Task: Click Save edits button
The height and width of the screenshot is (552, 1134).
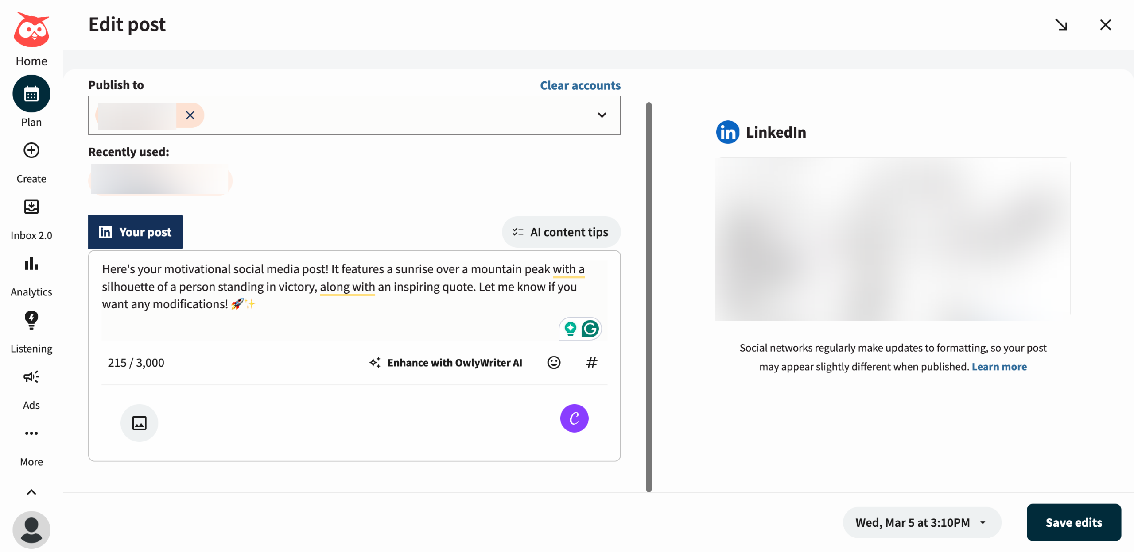Action: (1074, 522)
